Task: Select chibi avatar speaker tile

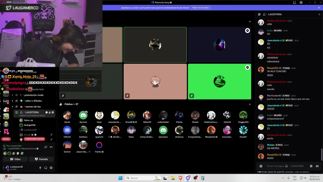Action: coord(155,81)
